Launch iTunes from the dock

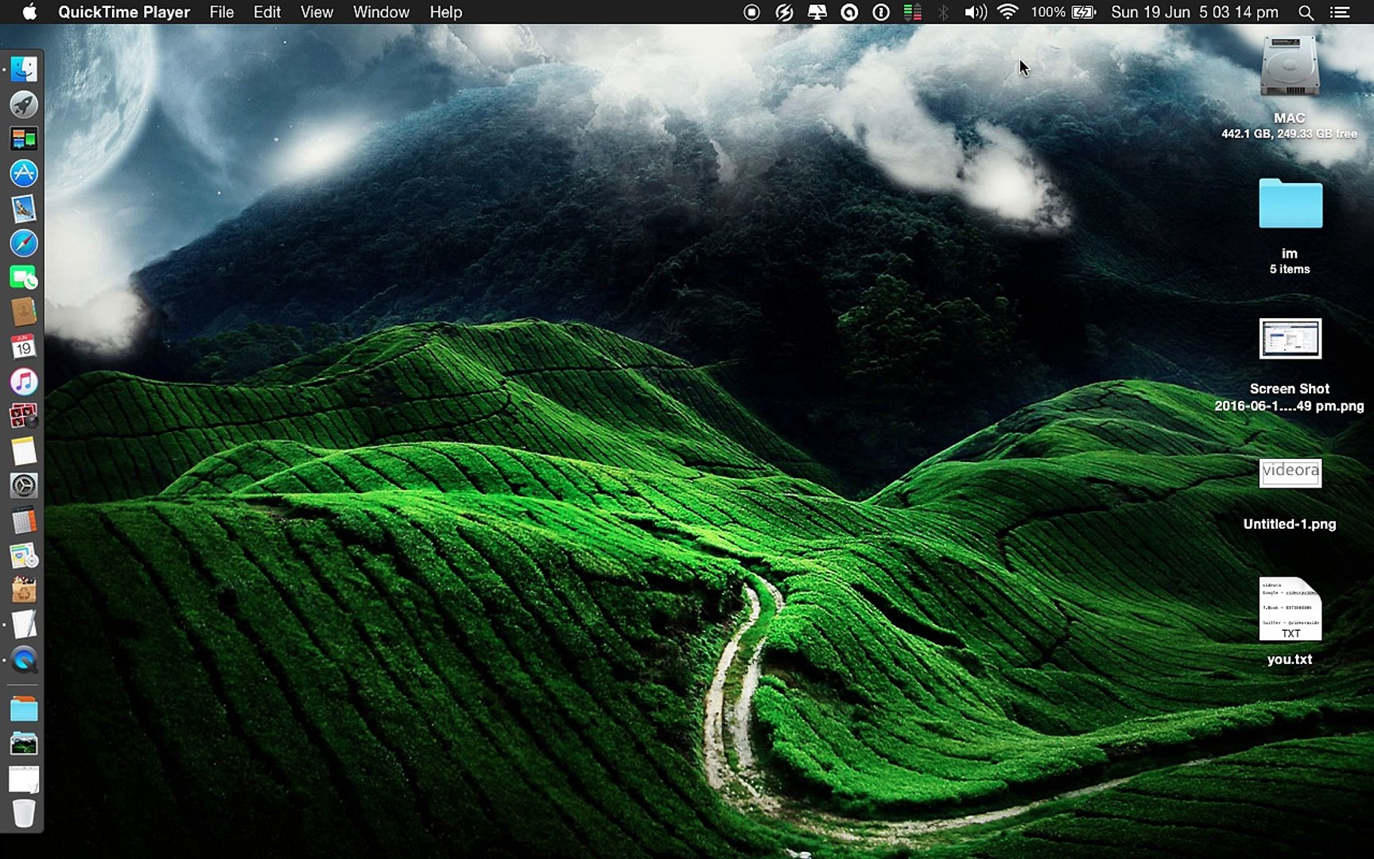pos(24,382)
